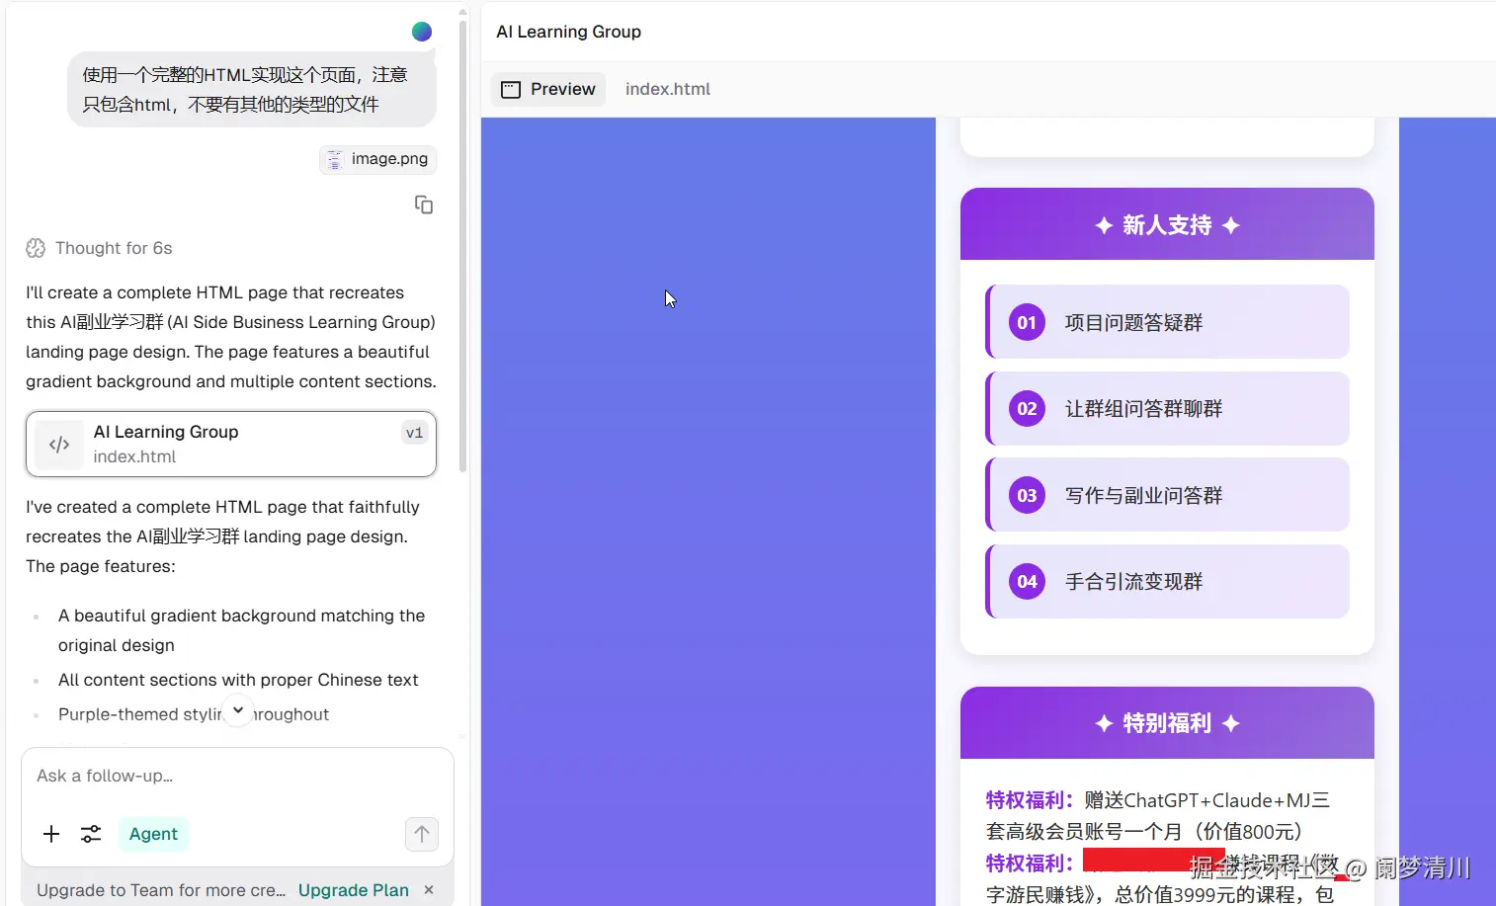Click the 特别福利 section header

tap(1167, 723)
